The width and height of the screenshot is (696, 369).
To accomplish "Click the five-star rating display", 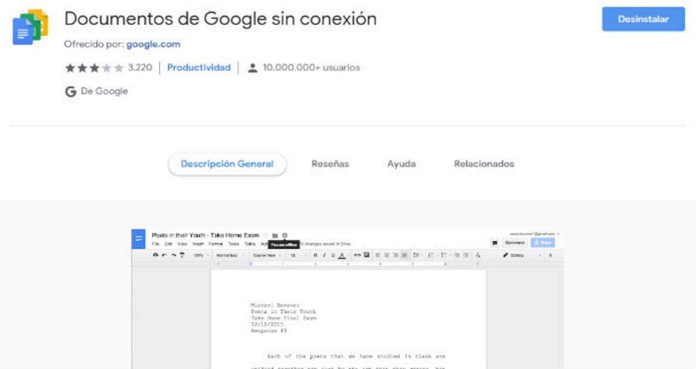I will (x=94, y=68).
